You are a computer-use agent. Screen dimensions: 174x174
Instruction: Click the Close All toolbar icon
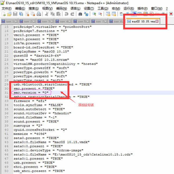pos(33,14)
